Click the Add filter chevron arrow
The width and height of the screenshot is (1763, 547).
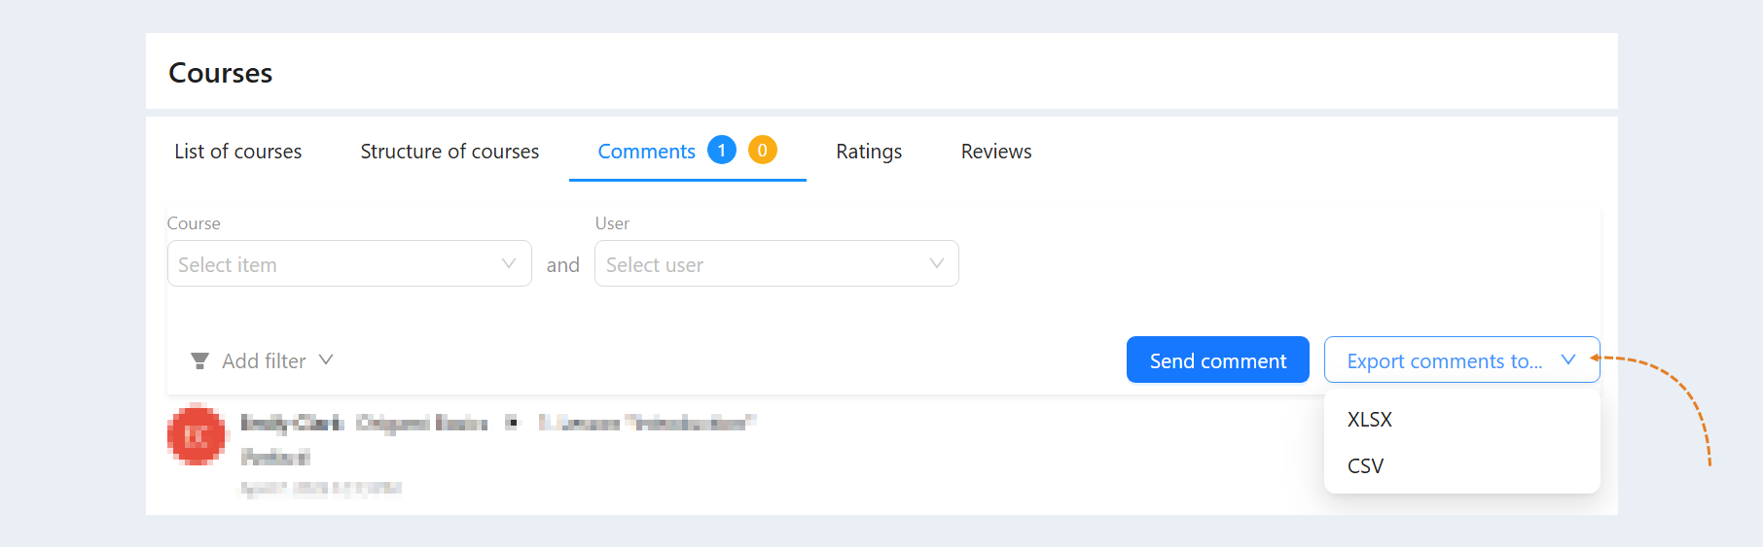point(326,359)
